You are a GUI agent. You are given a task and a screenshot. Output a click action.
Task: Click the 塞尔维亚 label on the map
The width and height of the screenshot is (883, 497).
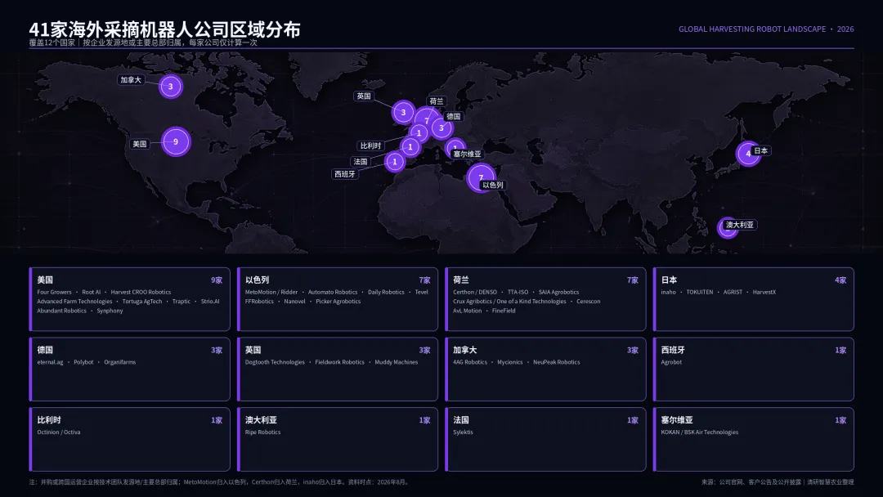467,154
